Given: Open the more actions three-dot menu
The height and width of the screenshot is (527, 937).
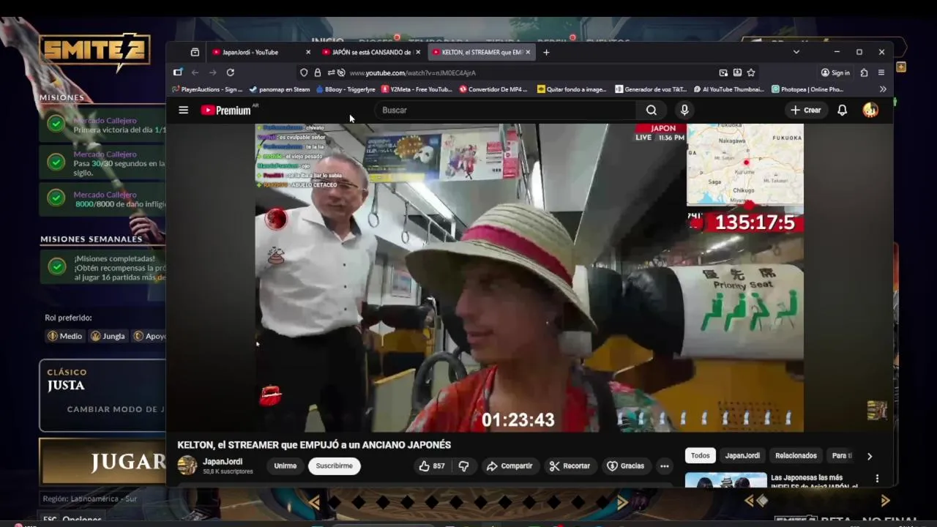Looking at the screenshot, I should click(664, 466).
